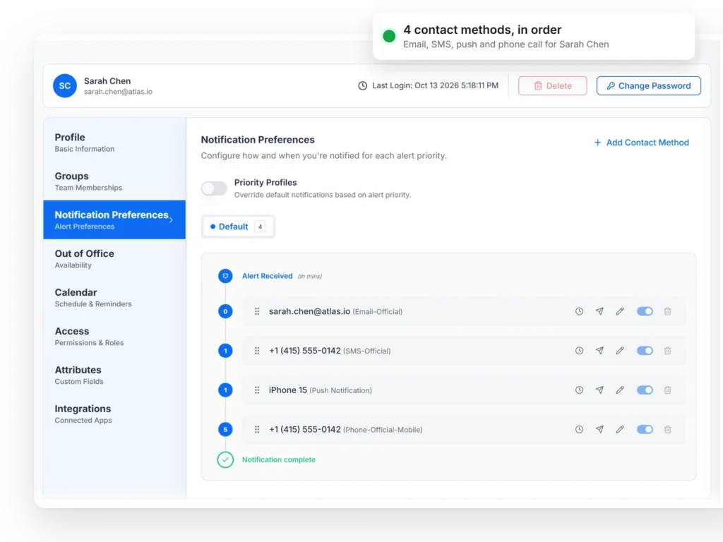723x542 pixels.
Task: Delete the Phone-Official-Mobile contact row
Action: (667, 430)
